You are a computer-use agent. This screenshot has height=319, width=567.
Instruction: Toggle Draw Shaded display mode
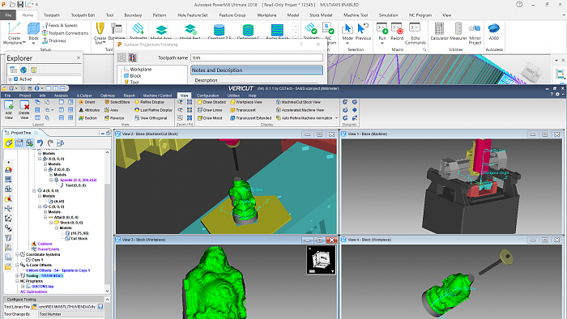(x=211, y=102)
